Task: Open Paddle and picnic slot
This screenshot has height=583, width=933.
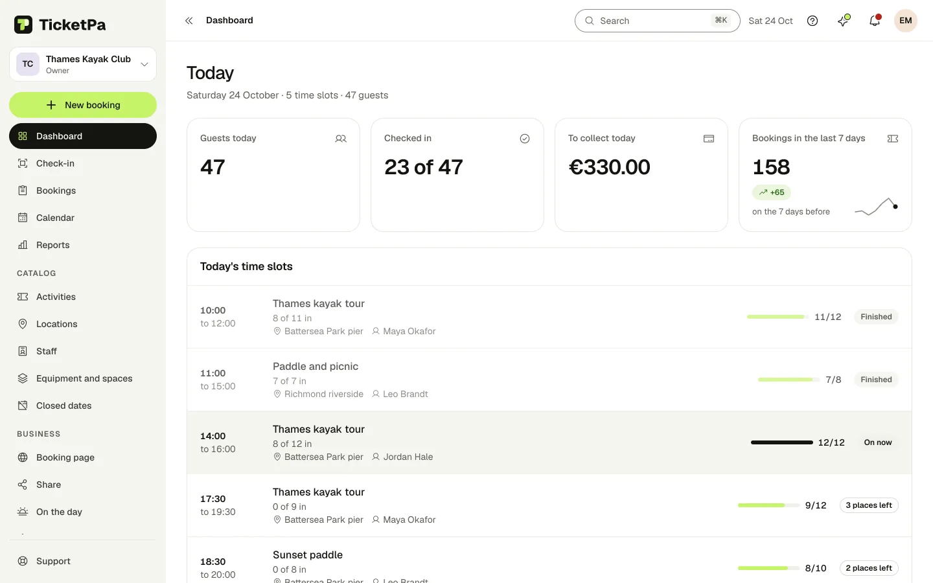Action: 549,380
